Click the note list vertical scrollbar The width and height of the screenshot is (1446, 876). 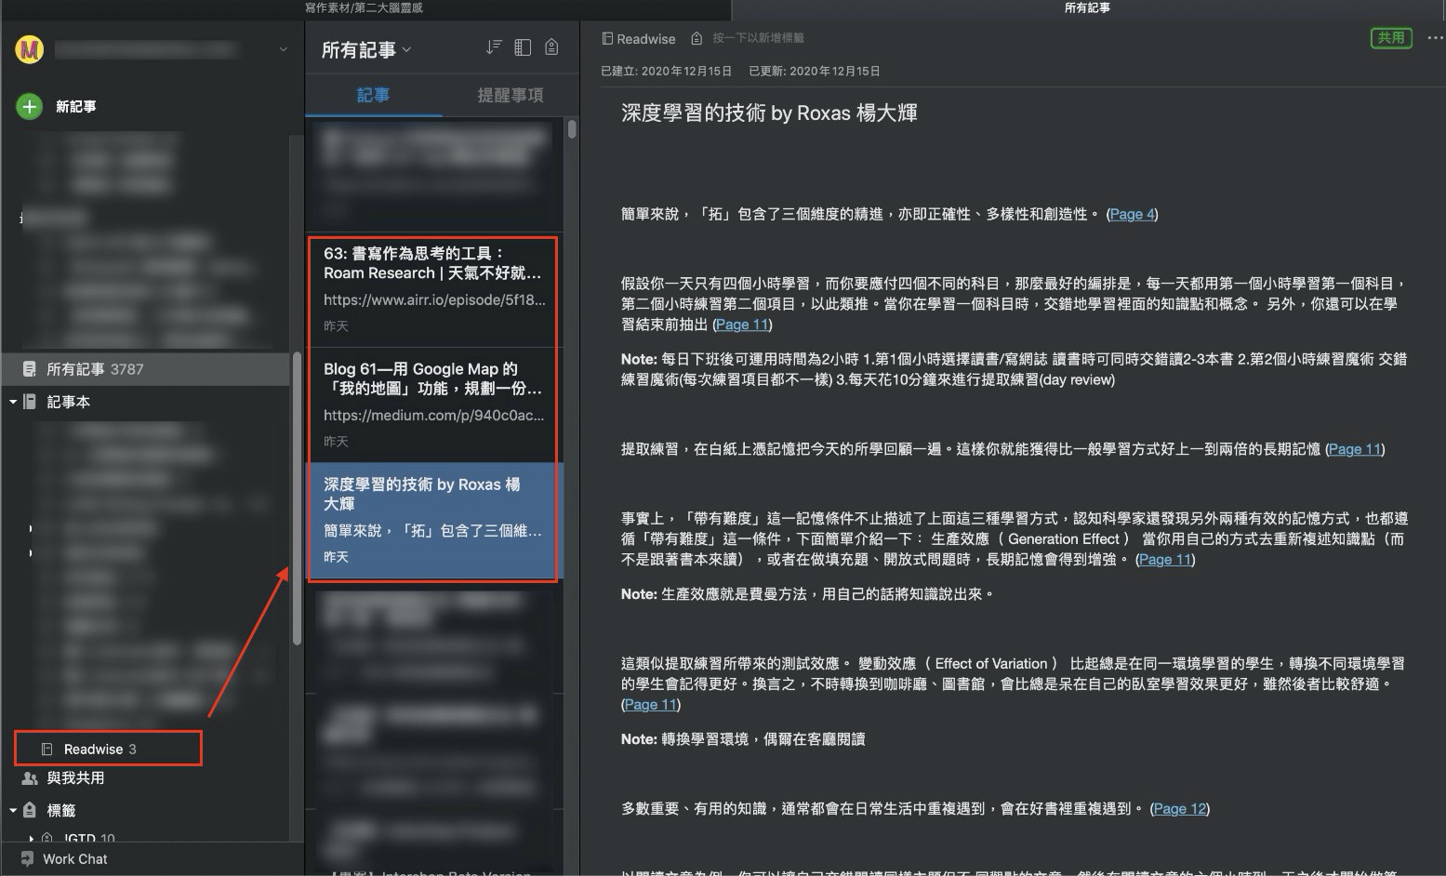coord(572,130)
